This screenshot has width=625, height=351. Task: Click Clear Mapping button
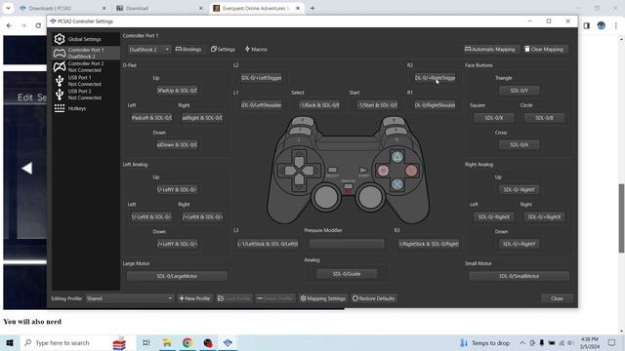coord(544,50)
